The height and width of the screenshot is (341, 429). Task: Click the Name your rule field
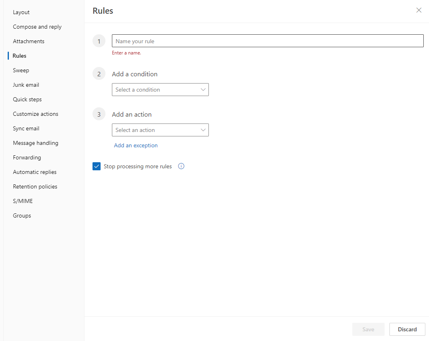(267, 41)
